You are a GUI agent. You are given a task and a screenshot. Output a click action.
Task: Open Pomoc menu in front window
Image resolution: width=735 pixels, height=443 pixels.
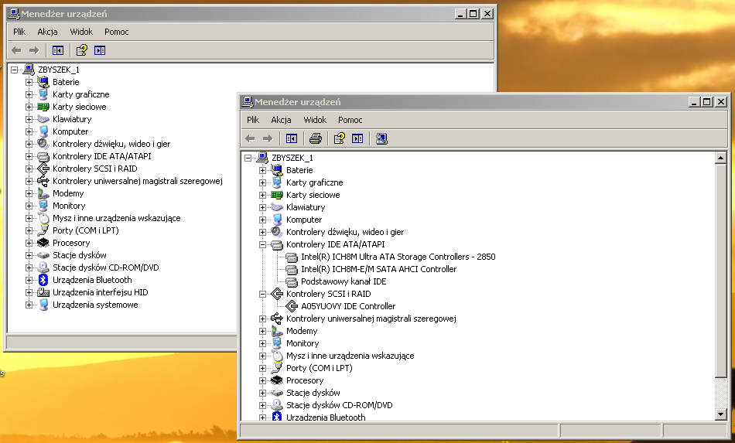pyautogui.click(x=350, y=120)
